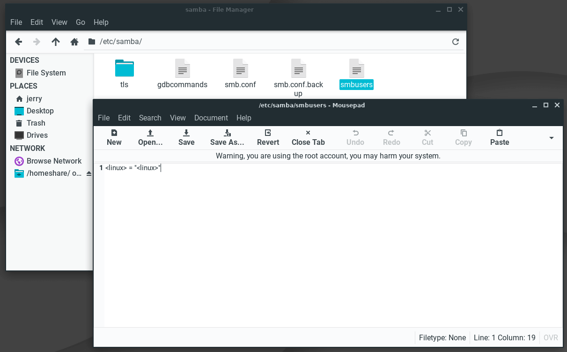Click the Save As toolbar icon
The width and height of the screenshot is (567, 352).
coord(227,133)
